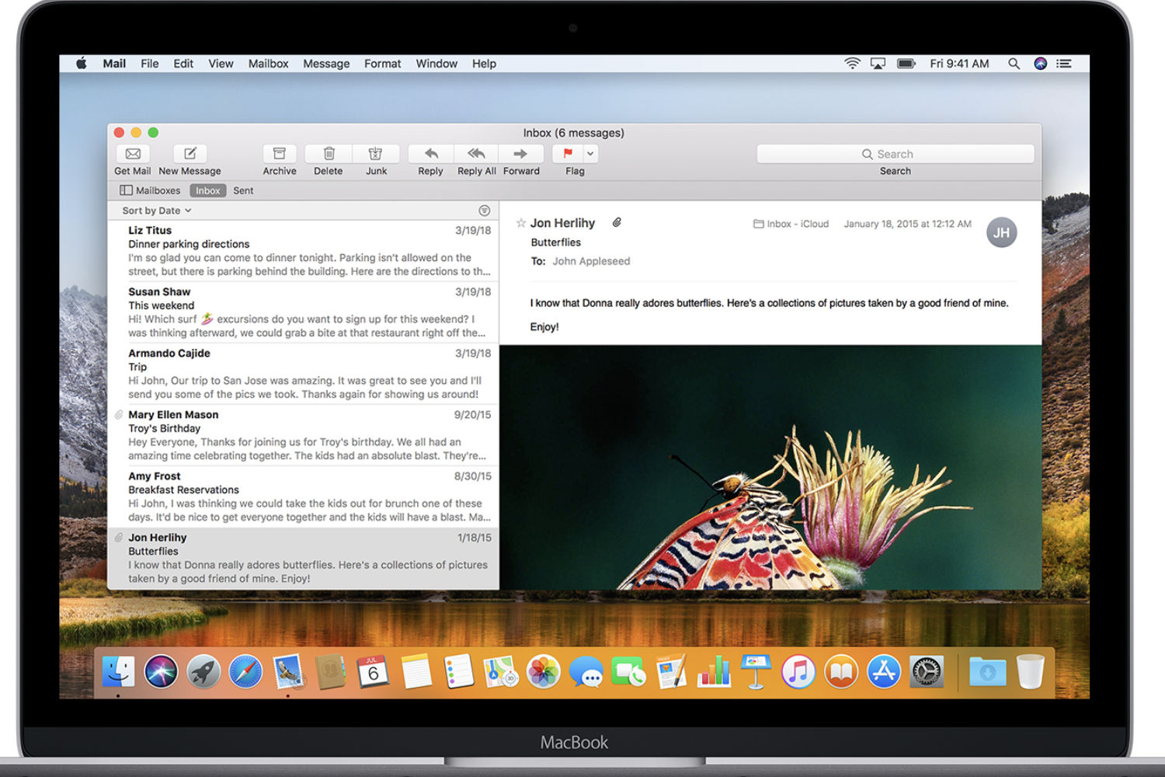The width and height of the screenshot is (1165, 777).
Task: Open Messages speech bubble in Dock
Action: [x=586, y=671]
